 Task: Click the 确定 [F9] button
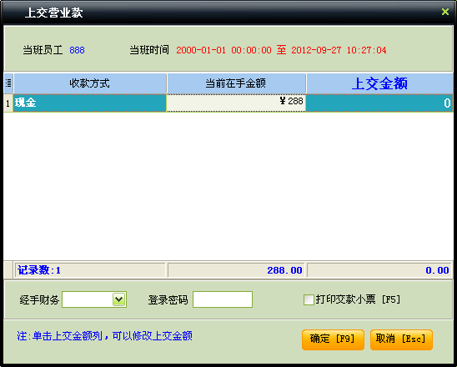(x=333, y=339)
